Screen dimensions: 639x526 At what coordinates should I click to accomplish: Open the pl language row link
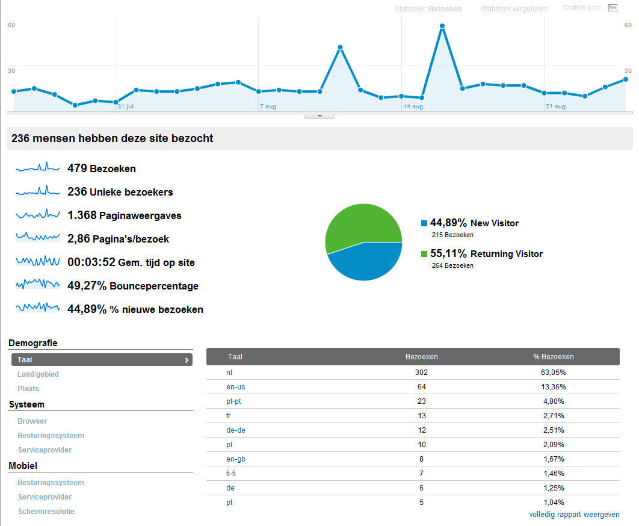[x=229, y=444]
